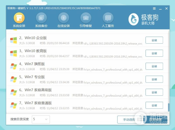
Task: Click the list's vertical scrollbar thumb
Action: point(169,107)
